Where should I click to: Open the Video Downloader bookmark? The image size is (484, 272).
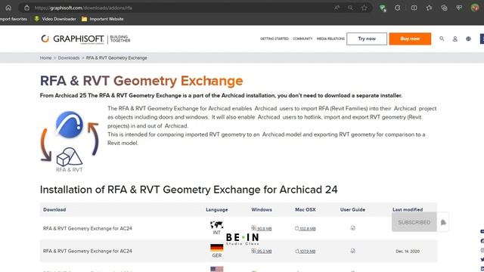55,19
